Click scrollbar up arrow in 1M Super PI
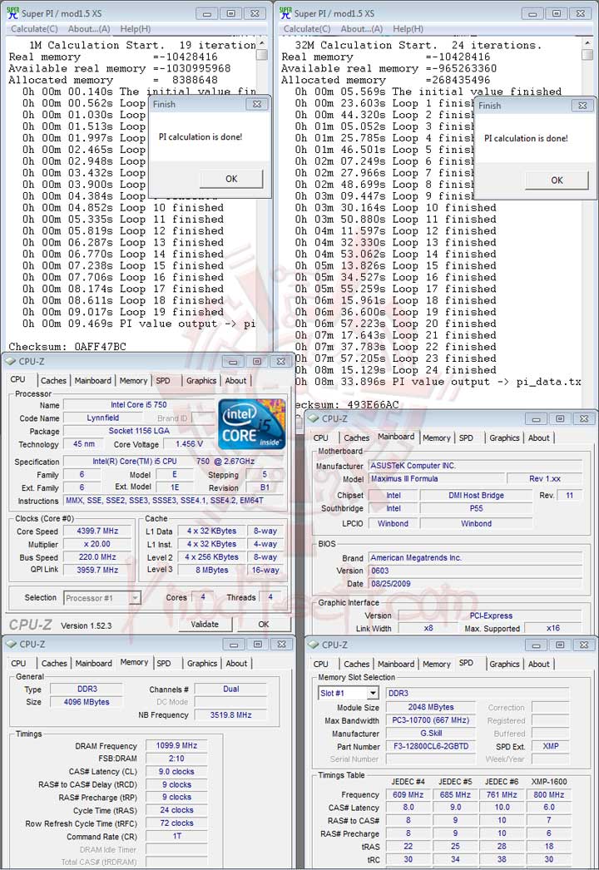 [x=262, y=44]
